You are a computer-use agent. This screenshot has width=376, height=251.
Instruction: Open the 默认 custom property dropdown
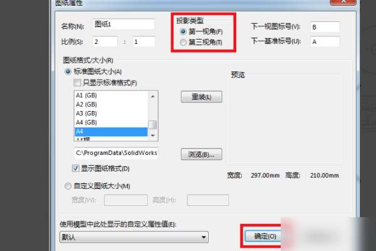(134, 237)
